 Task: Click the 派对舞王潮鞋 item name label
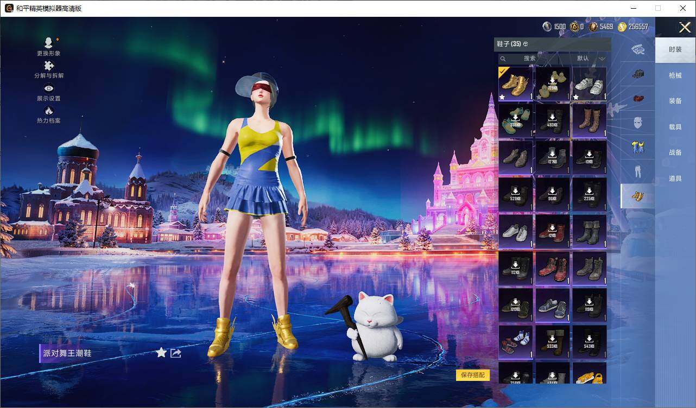pyautogui.click(x=68, y=353)
